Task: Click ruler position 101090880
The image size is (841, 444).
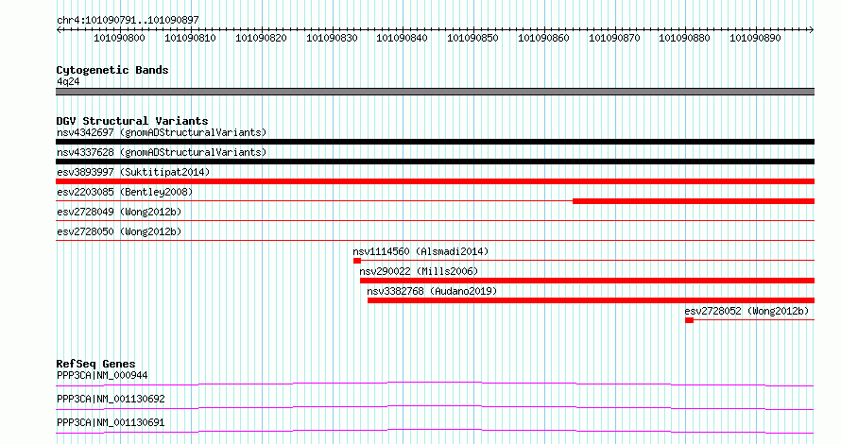Action: pyautogui.click(x=684, y=38)
